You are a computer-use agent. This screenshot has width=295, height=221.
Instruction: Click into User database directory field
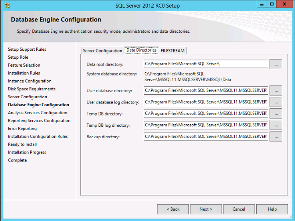[x=206, y=90]
